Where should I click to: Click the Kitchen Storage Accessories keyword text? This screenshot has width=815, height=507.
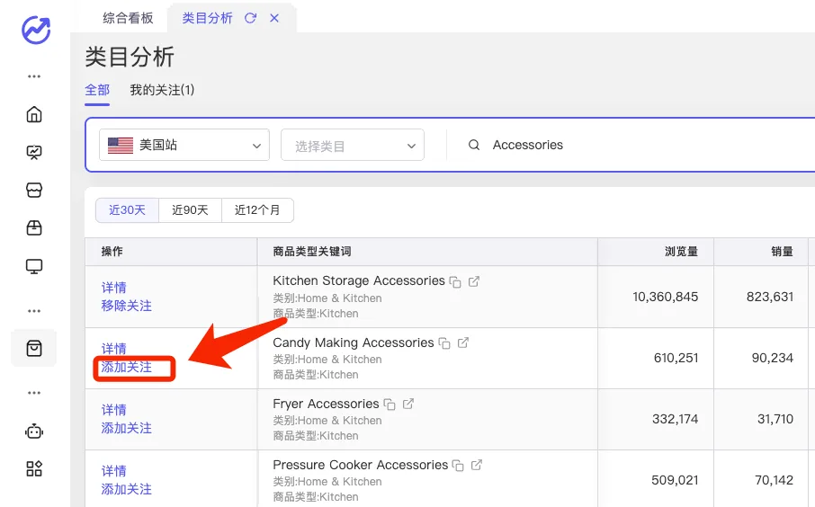(359, 280)
